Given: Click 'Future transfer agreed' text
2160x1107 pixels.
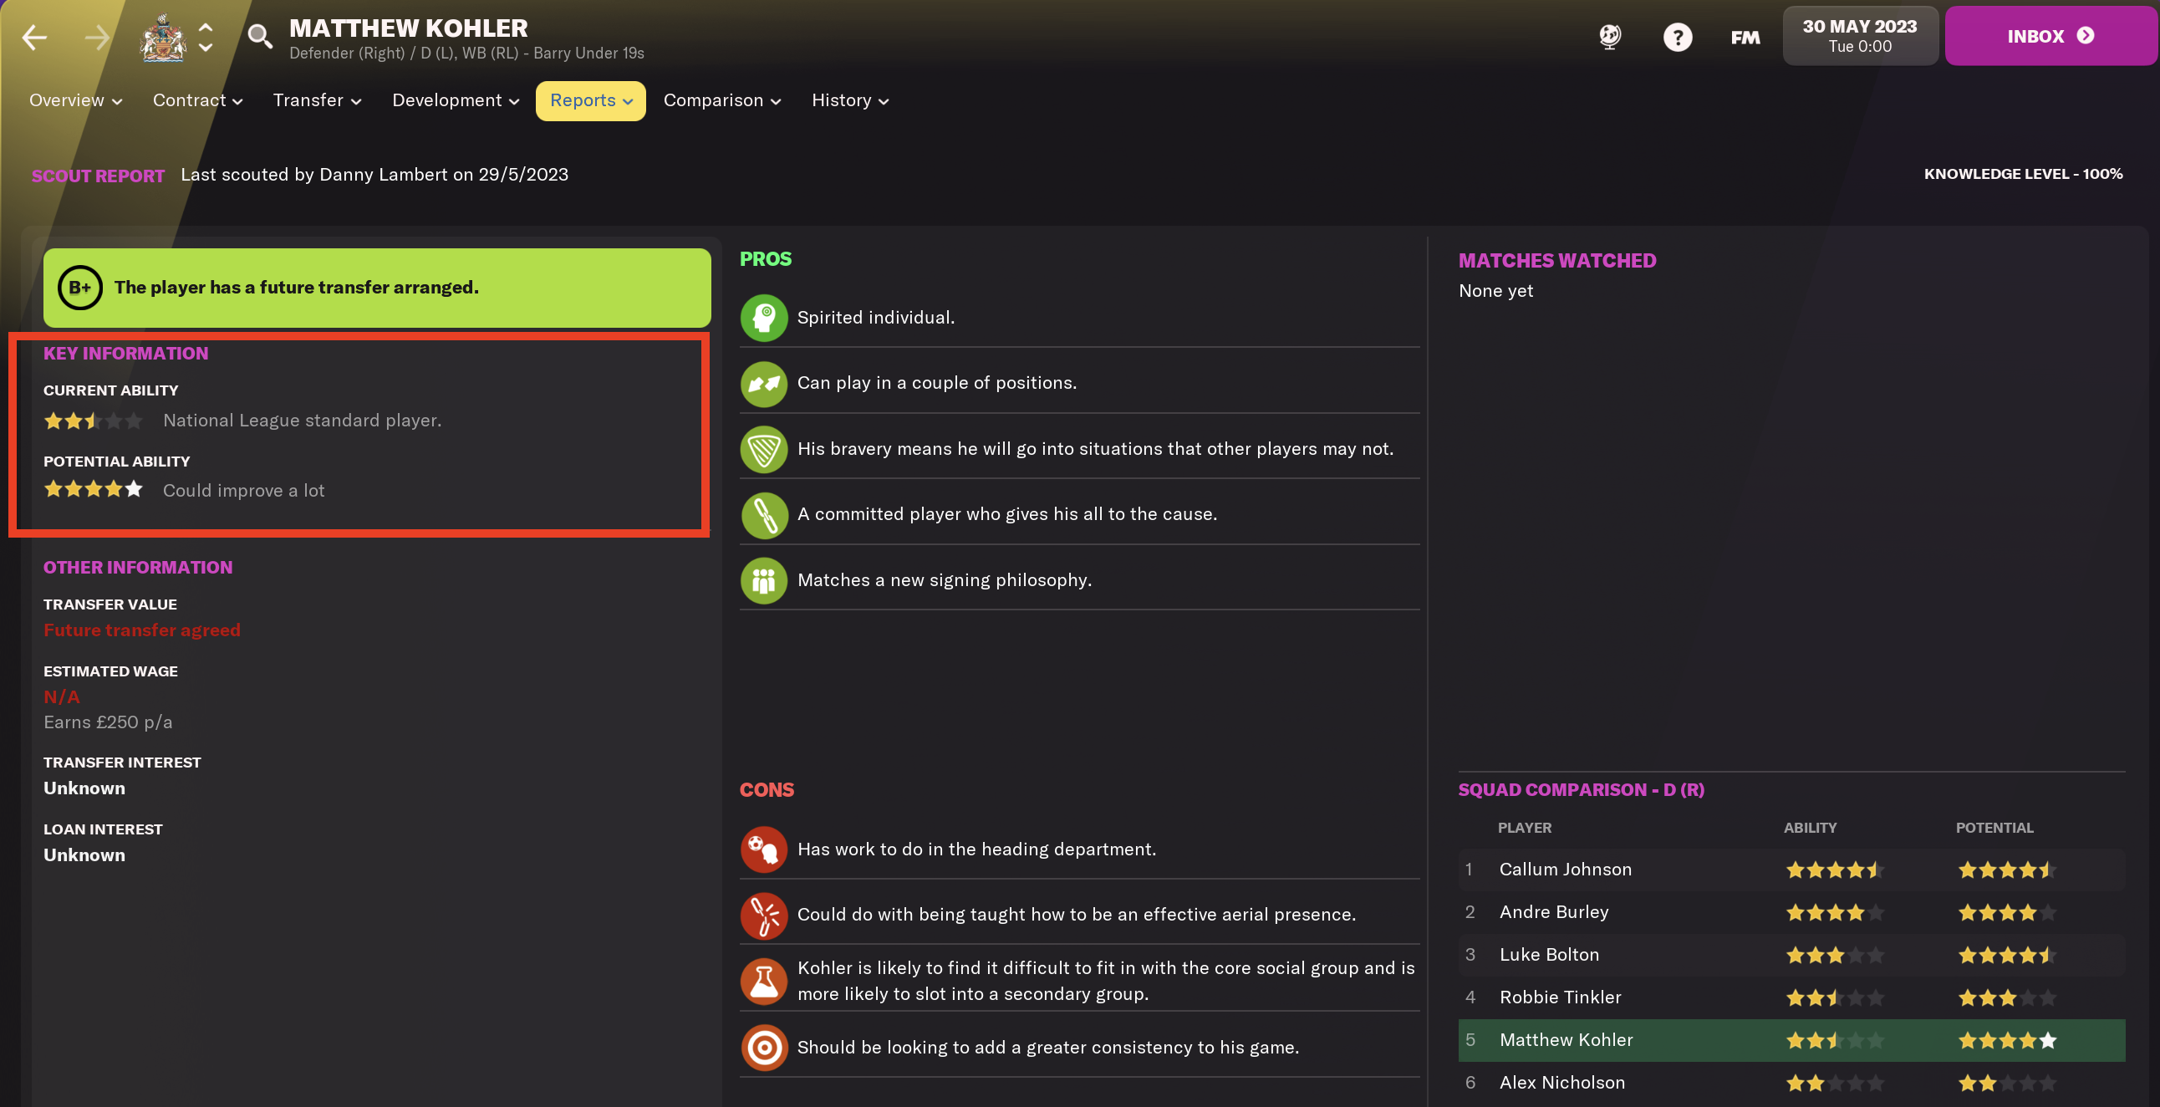Looking at the screenshot, I should point(142,630).
